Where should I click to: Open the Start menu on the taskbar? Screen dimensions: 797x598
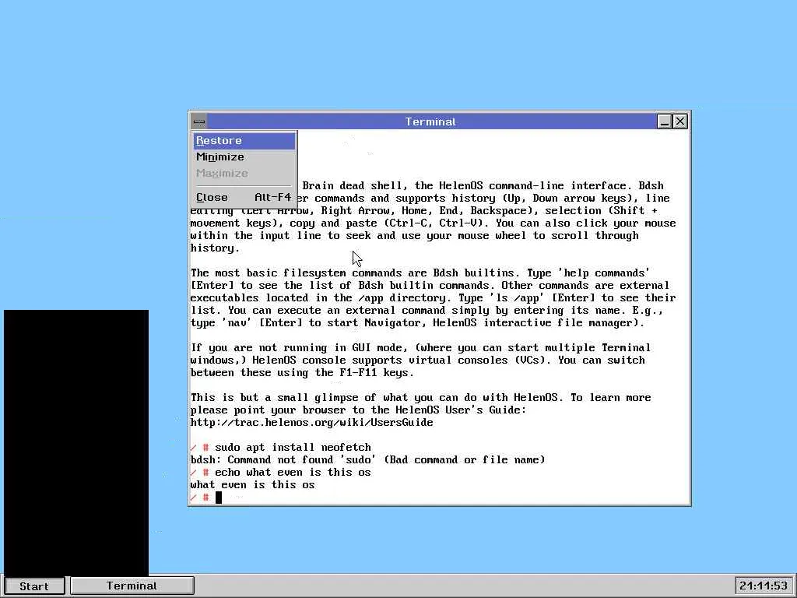pos(34,586)
